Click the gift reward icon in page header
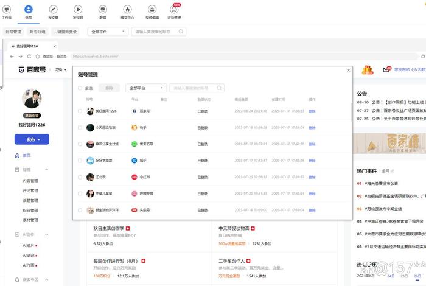Screen dimensions: 426x286 coord(368,70)
